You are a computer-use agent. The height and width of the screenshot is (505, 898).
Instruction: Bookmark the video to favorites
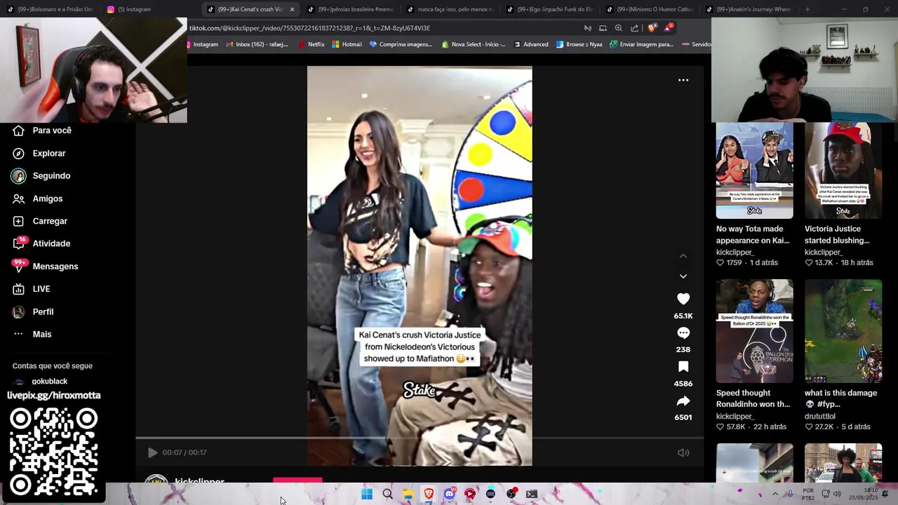click(683, 367)
